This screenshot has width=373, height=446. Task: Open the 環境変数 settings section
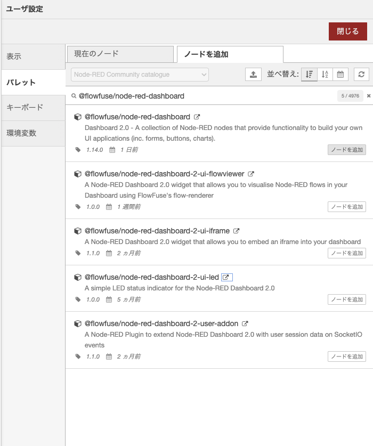pyautogui.click(x=33, y=133)
